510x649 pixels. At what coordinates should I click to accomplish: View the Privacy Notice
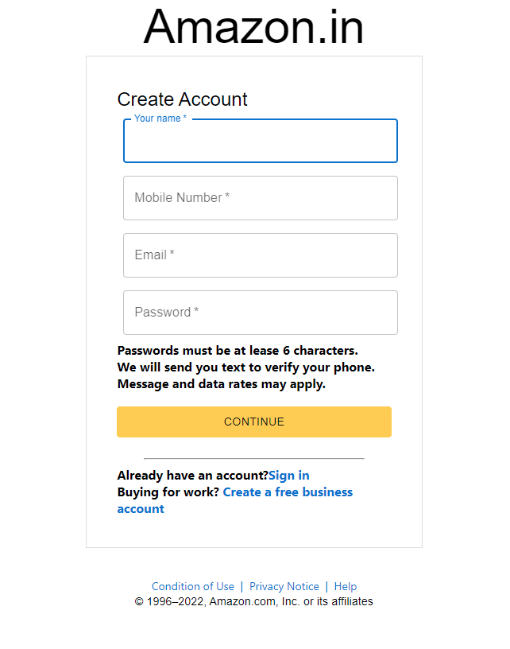coord(284,586)
